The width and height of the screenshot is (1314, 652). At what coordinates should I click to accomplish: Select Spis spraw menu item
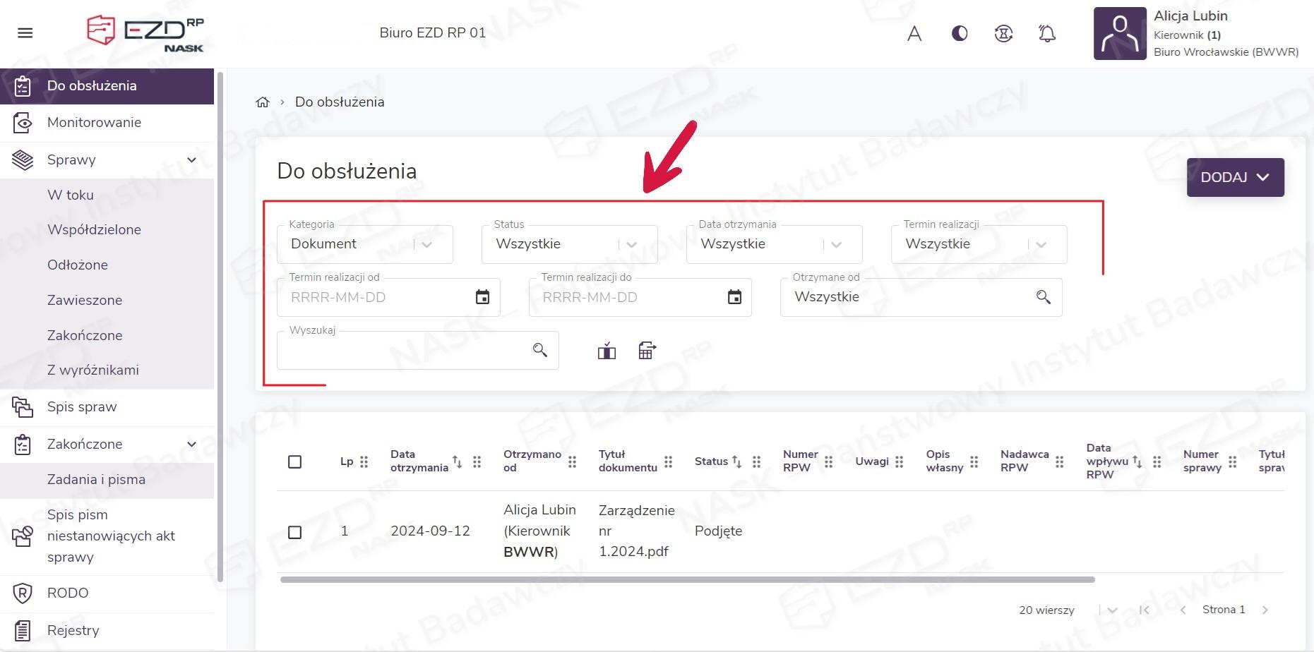coord(82,407)
